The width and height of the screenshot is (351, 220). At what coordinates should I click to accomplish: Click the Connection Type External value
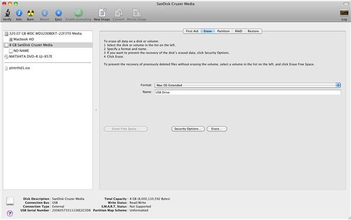pos(58,207)
